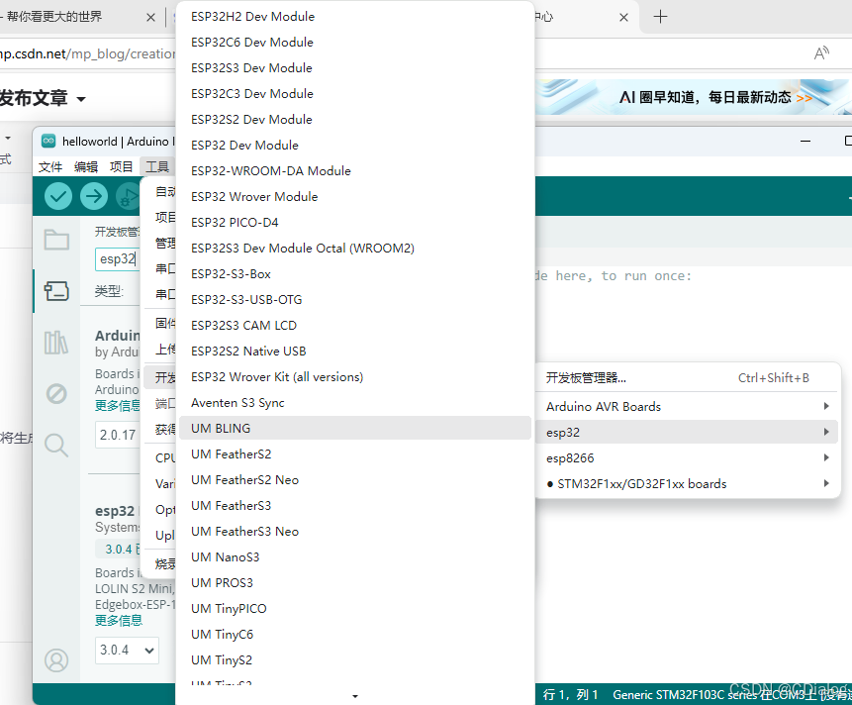Image resolution: width=852 pixels, height=705 pixels.
Task: Select ESP32-WROOM-DA Module board
Action: coord(355,170)
